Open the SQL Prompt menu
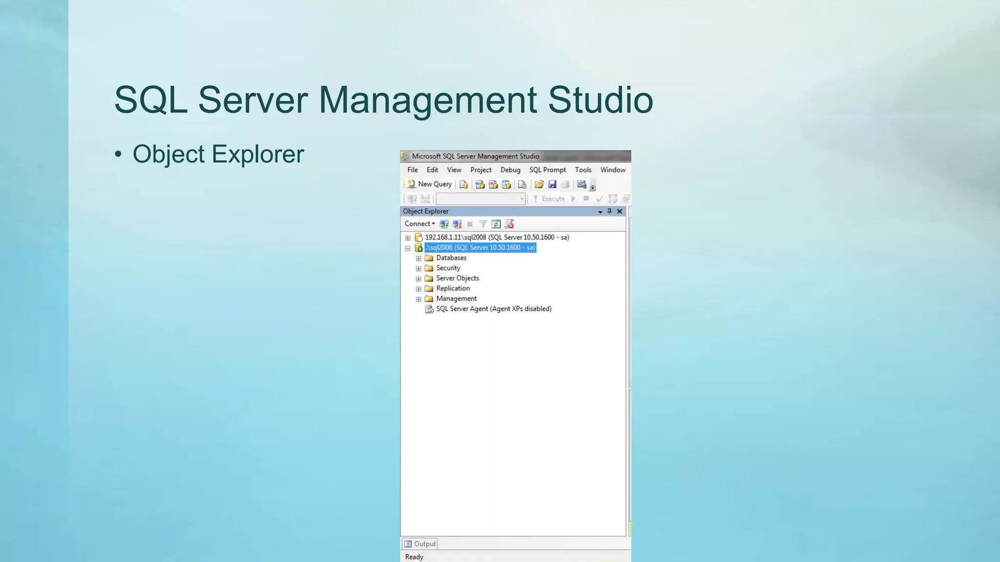Viewport: 1000px width, 562px height. pos(547,170)
